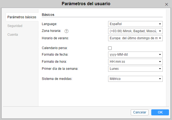172x120 pixels.
Task: Open the Horario de verano dropdown
Action: pyautogui.click(x=135, y=38)
